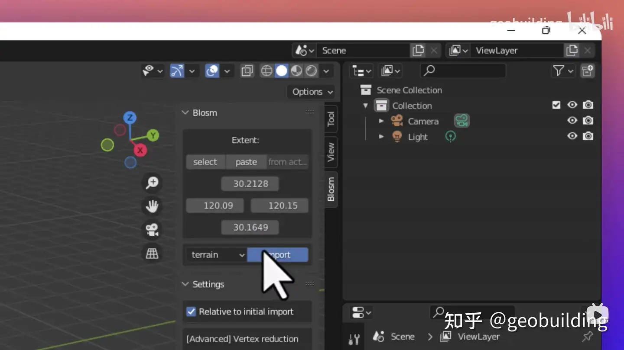Viewport: 624px width, 350px height.
Task: Switch to the Blosm sidebar tab
Action: (x=331, y=189)
